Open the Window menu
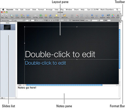 pos(69,9)
